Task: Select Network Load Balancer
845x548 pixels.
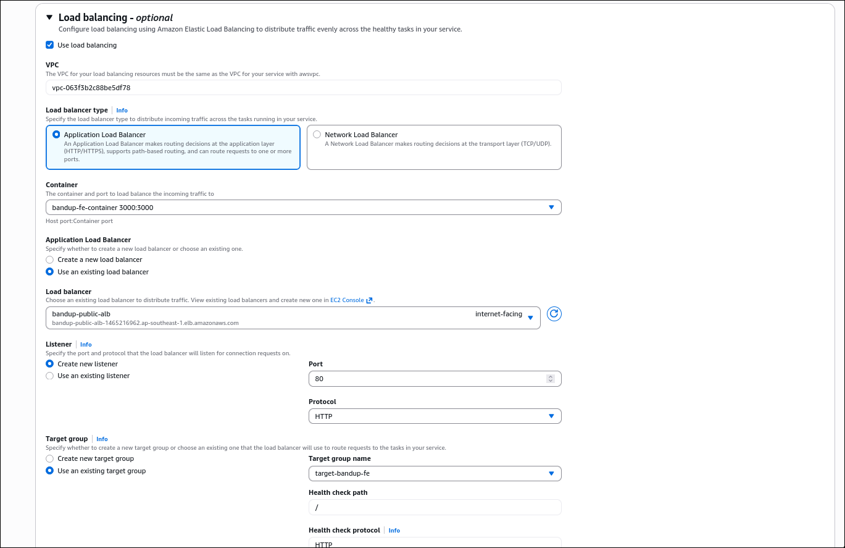Action: click(x=317, y=134)
